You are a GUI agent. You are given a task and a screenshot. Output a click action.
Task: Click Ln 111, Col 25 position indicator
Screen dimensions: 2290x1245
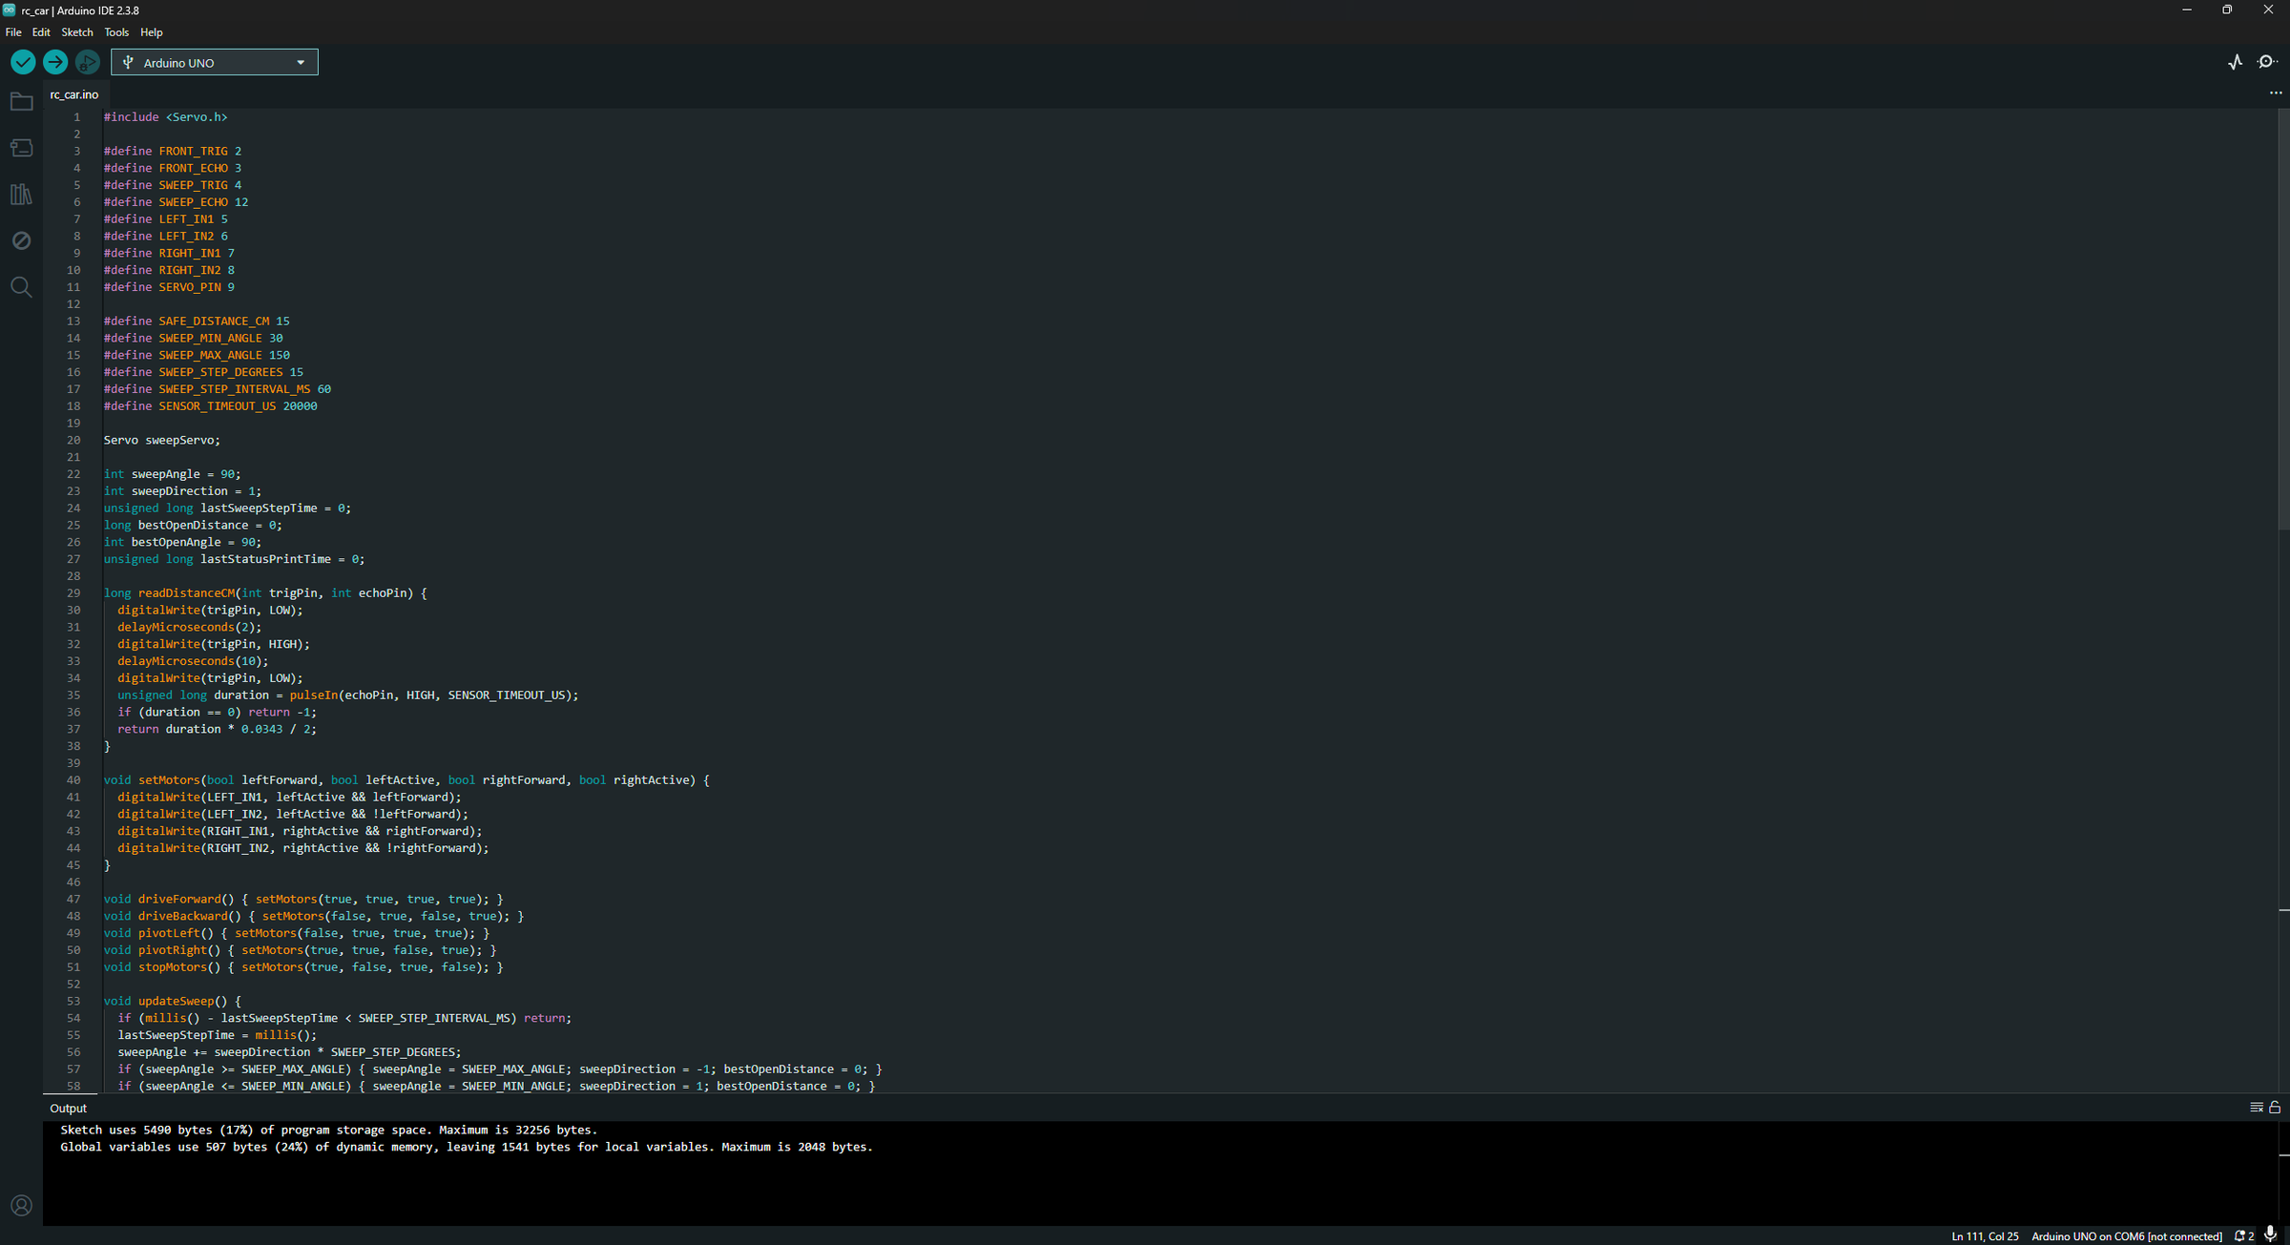click(1985, 1235)
